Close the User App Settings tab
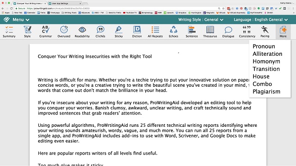 point(80,3)
